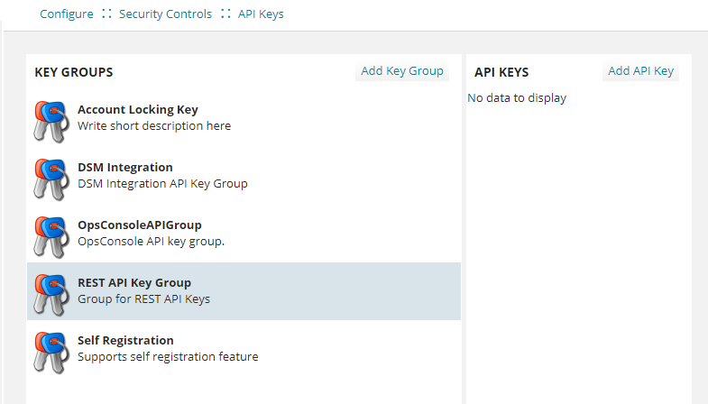Open the Configure breadcrumb link
Image resolution: width=708 pixels, height=404 pixels.
(x=67, y=14)
